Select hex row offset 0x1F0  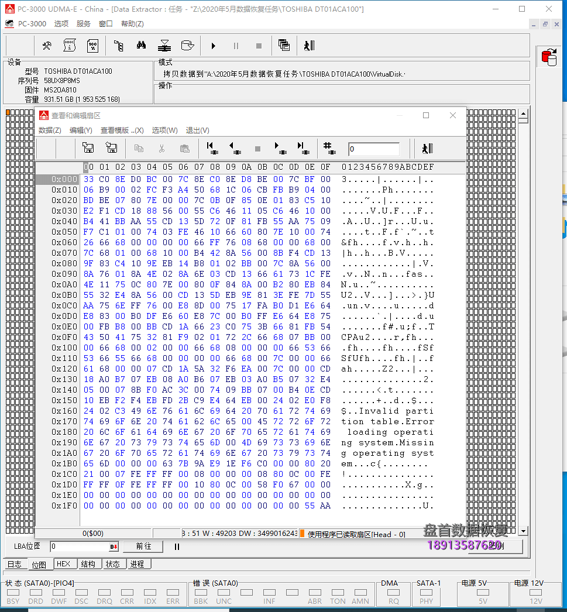[x=64, y=506]
